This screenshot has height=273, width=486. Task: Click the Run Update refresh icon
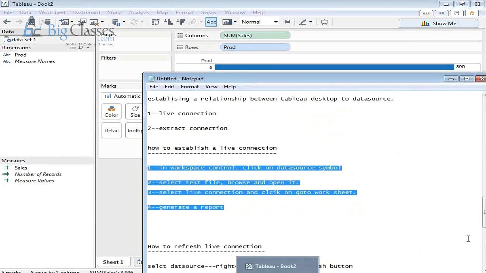134,22
